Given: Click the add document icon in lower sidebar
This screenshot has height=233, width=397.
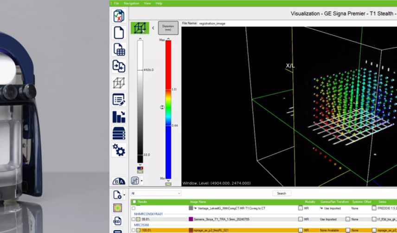Looking at the screenshot, I should (117, 195).
